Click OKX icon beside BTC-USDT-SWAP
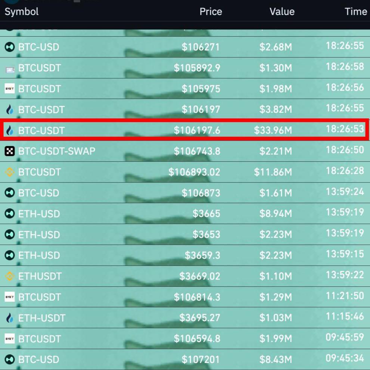The width and height of the screenshot is (370, 370). [10, 151]
